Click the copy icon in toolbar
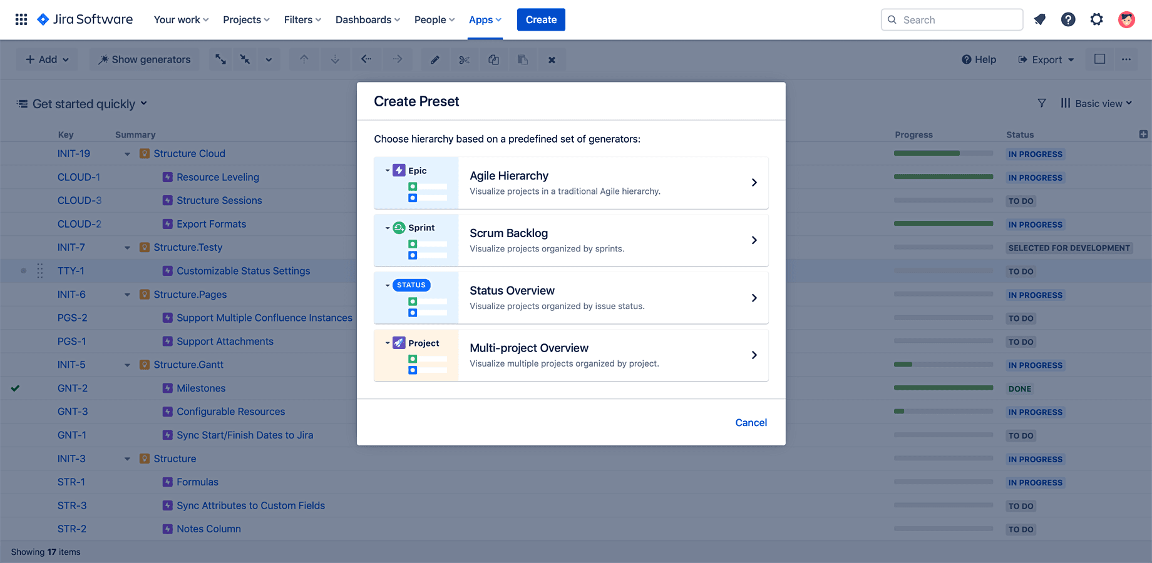Viewport: 1152px width, 563px height. [x=493, y=59]
